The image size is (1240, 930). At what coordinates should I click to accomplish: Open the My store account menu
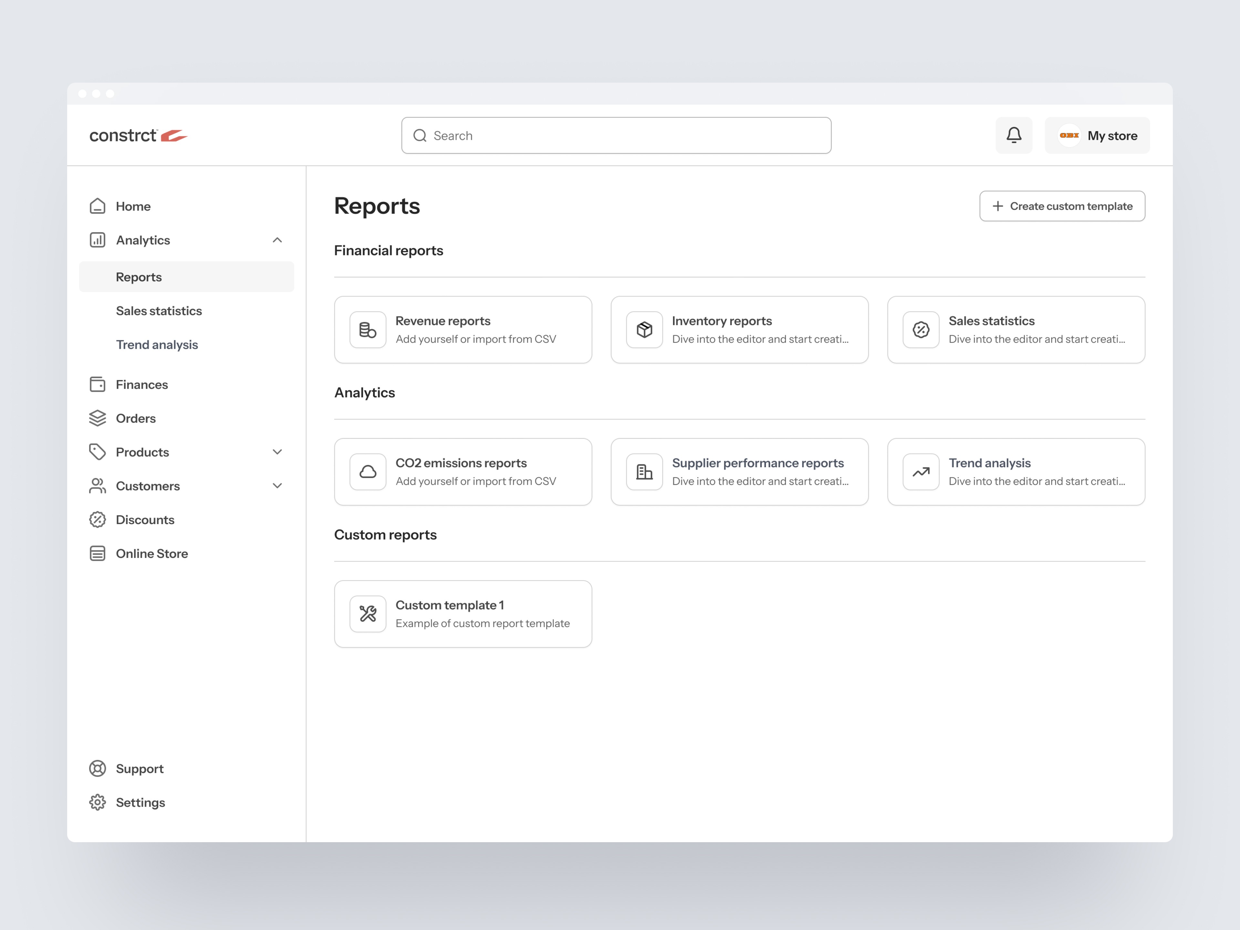click(x=1097, y=135)
